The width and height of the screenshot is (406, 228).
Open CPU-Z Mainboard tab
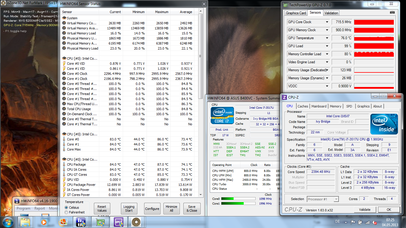tap(319, 106)
